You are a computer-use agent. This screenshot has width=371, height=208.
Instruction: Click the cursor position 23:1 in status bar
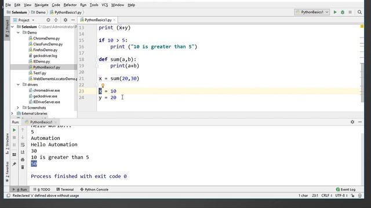click(315, 195)
